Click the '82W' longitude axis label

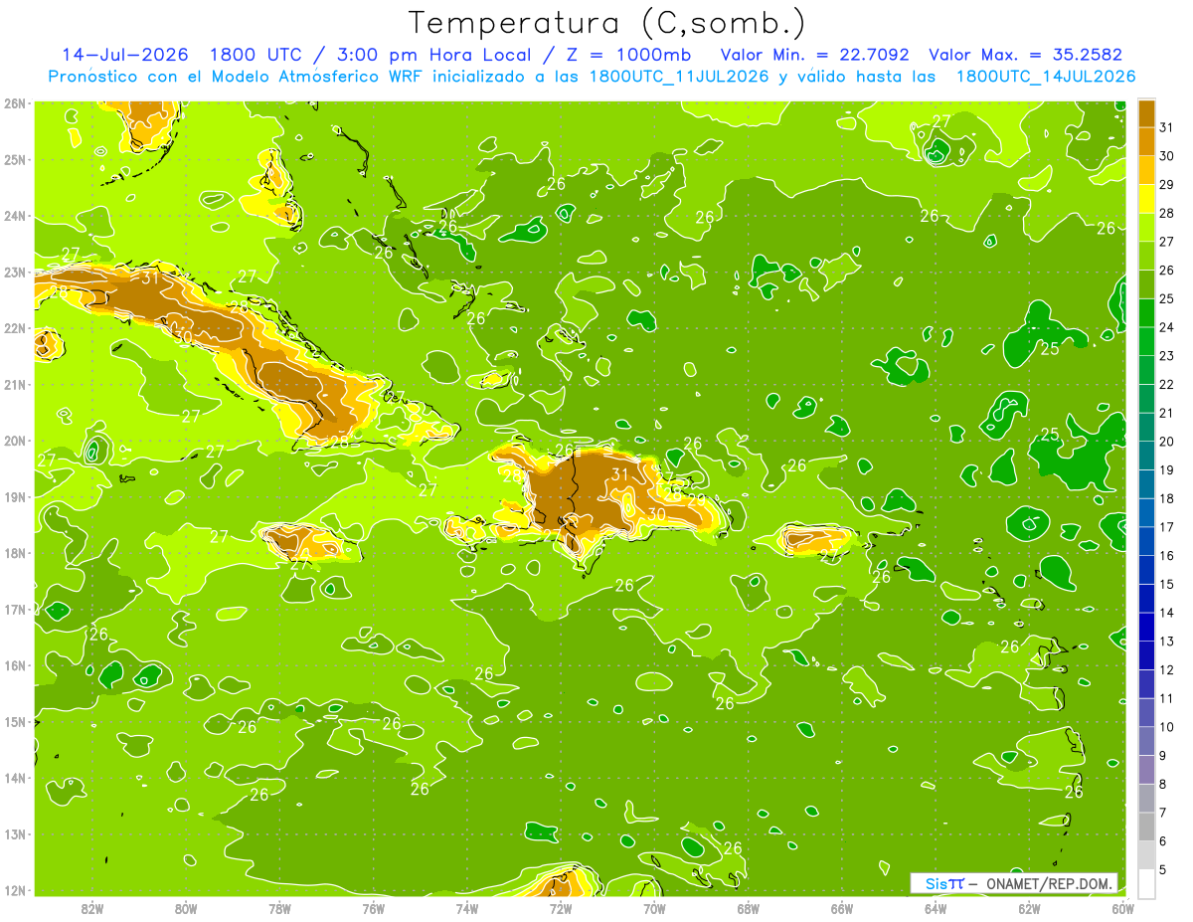coord(91,908)
